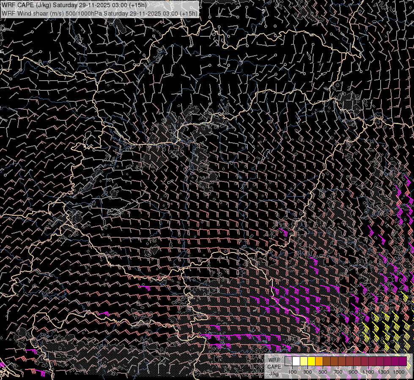
Task: Click the legend value 100
Action: 292,372
